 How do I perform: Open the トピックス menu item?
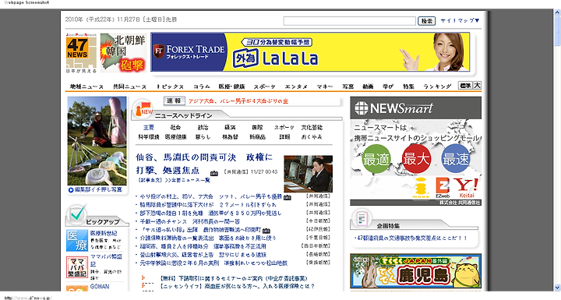pos(171,86)
